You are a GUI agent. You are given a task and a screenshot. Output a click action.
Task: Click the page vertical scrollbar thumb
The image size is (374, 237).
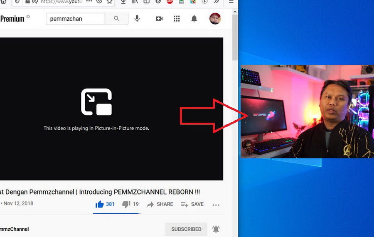tap(235, 37)
